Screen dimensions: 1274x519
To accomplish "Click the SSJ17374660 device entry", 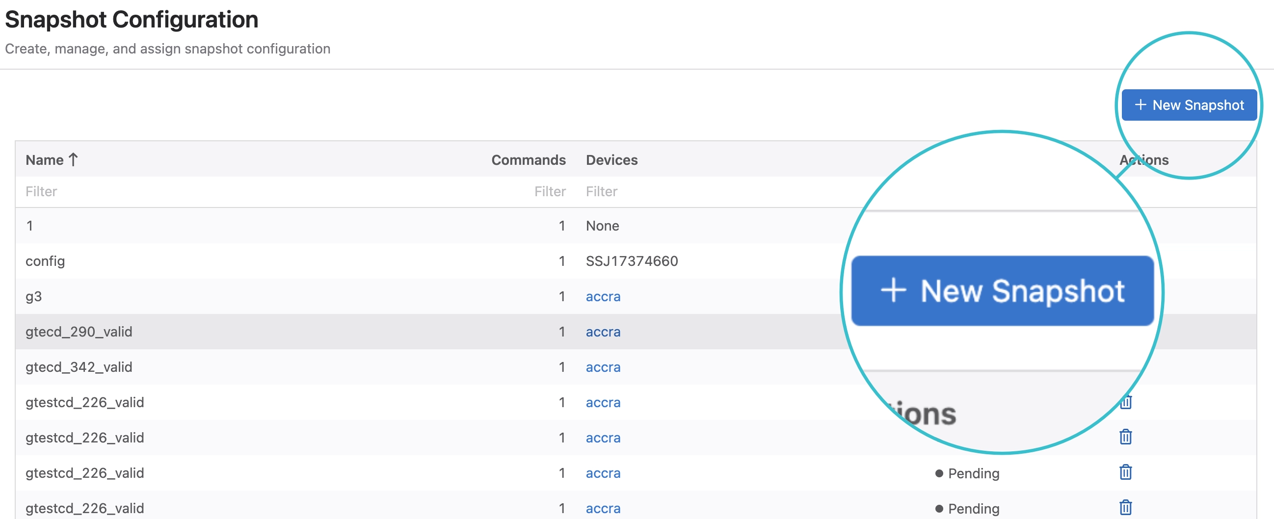I will tap(632, 261).
